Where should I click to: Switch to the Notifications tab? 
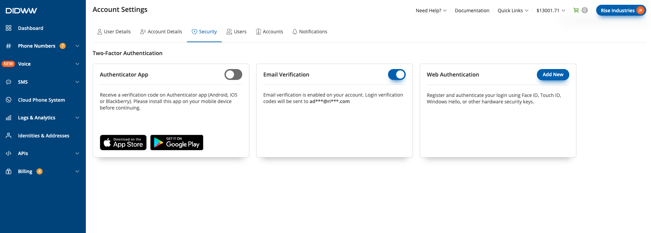[310, 32]
